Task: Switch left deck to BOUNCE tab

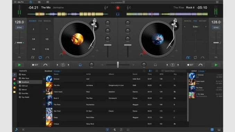Action: click(x=33, y=21)
